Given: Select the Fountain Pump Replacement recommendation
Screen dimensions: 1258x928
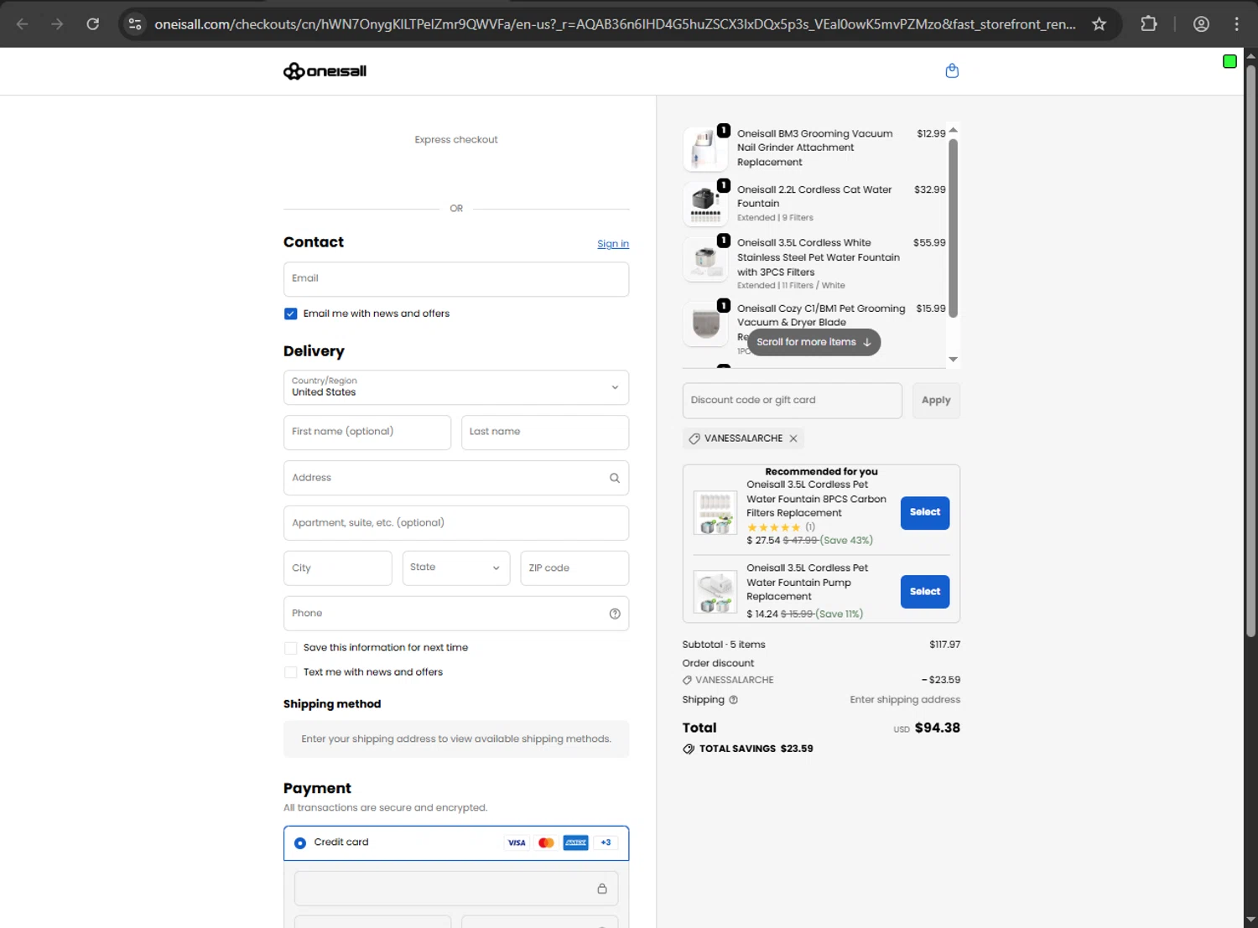Looking at the screenshot, I should pyautogui.click(x=925, y=592).
